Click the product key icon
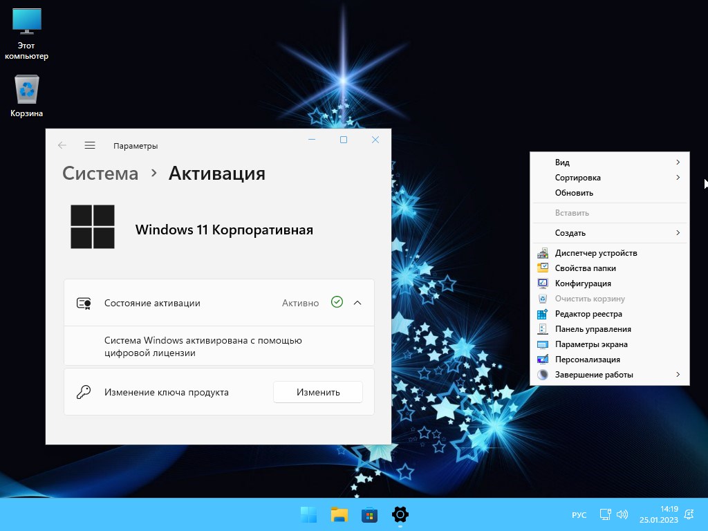 84,392
